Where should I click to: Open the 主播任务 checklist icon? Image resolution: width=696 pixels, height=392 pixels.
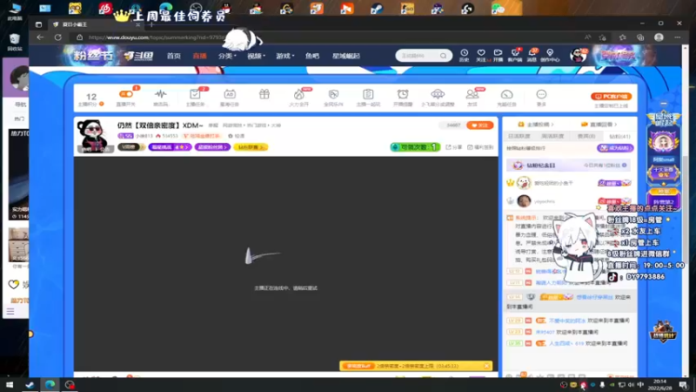195,94
